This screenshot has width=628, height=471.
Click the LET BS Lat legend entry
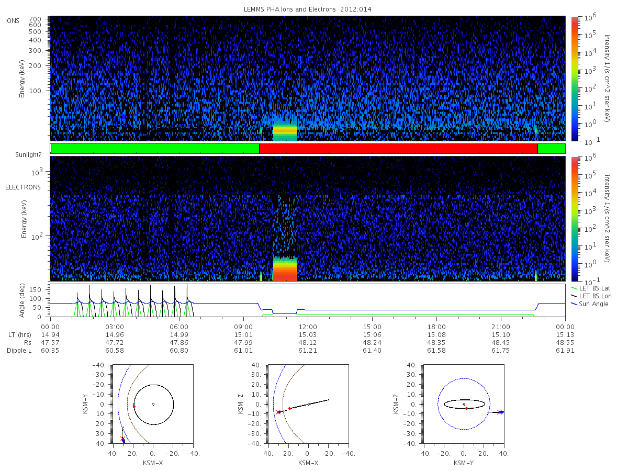591,288
